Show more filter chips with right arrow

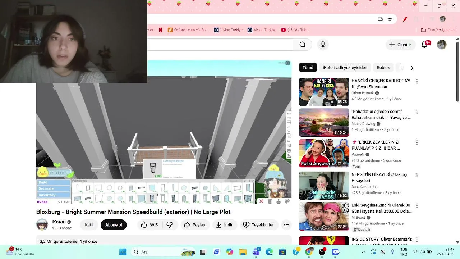pos(412,68)
